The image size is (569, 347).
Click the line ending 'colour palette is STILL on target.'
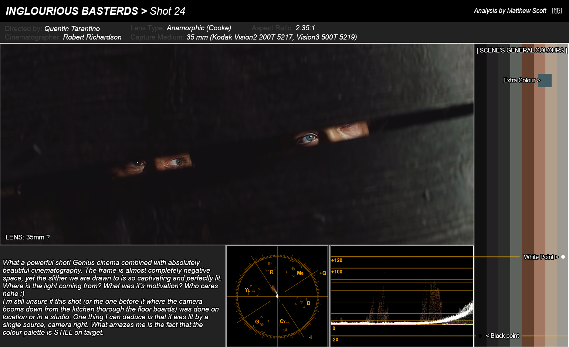53,333
